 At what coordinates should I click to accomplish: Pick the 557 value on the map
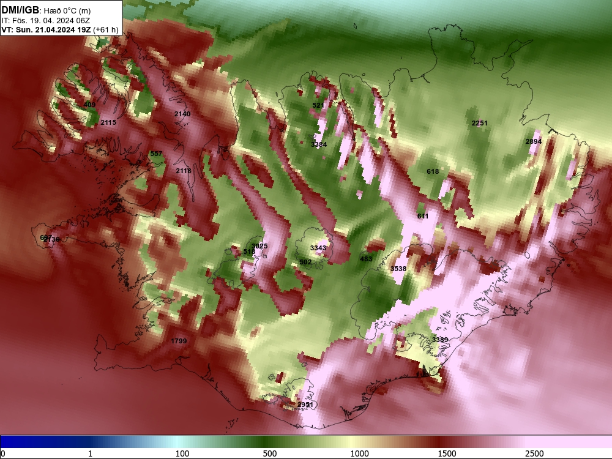click(x=156, y=154)
